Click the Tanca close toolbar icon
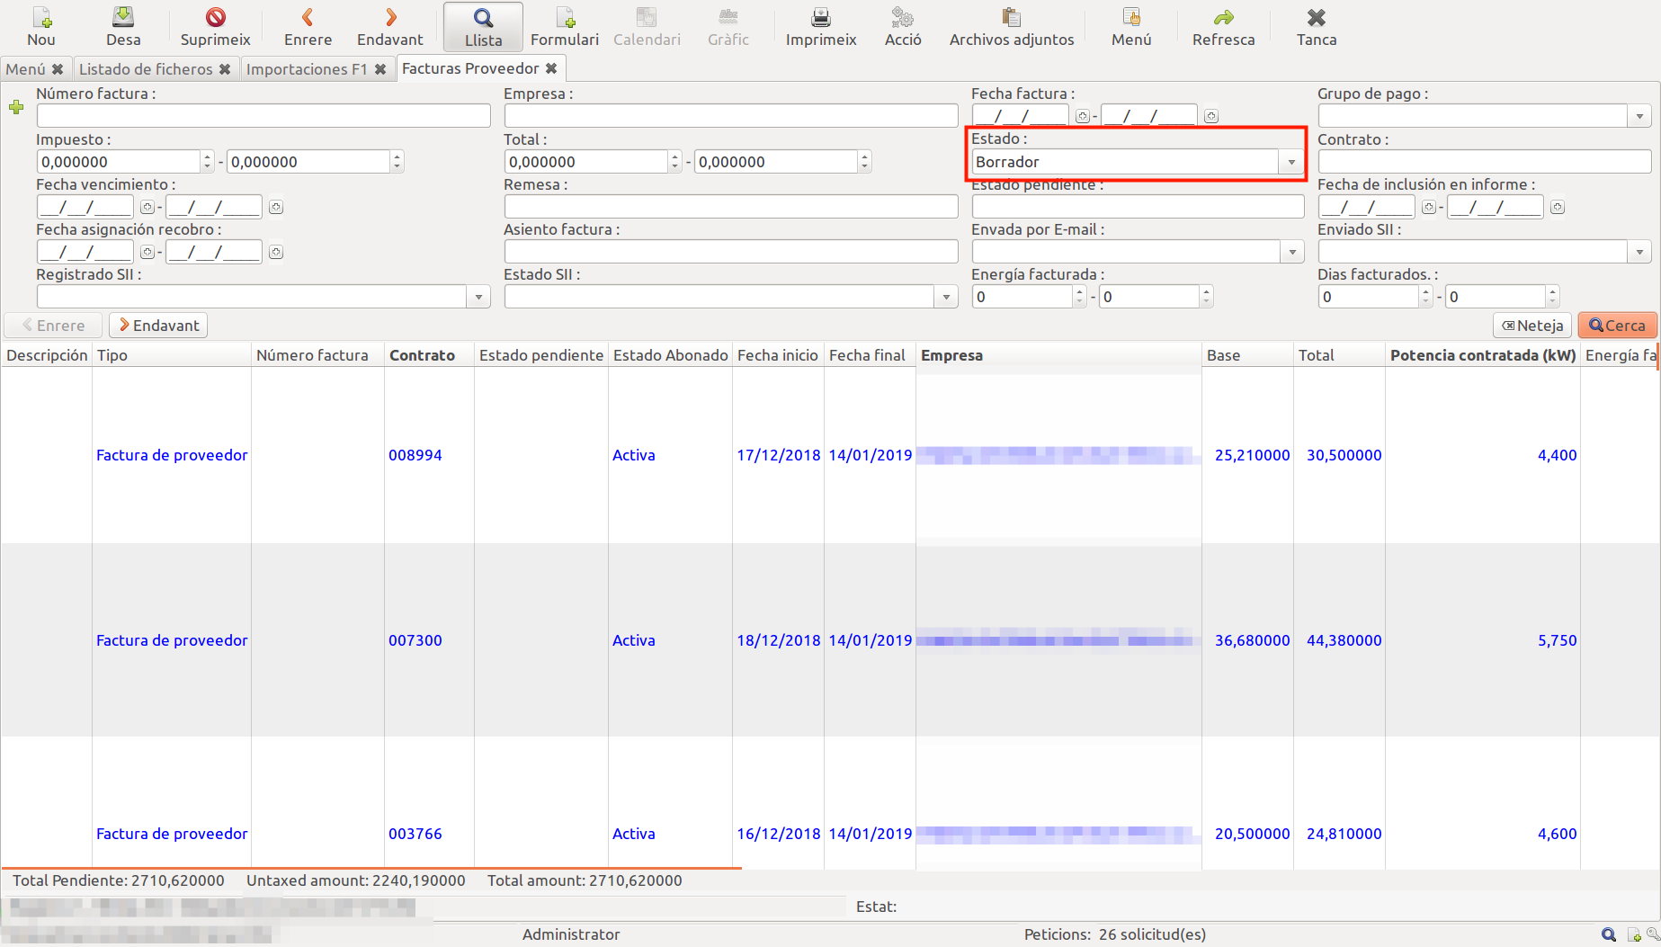 [1317, 17]
